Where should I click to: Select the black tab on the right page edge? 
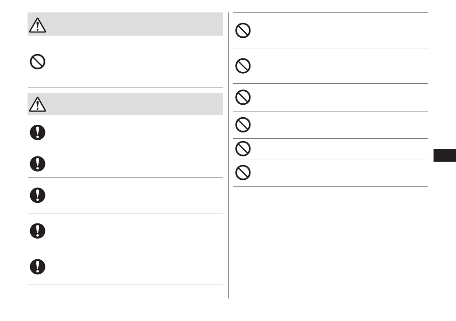pyautogui.click(x=445, y=155)
